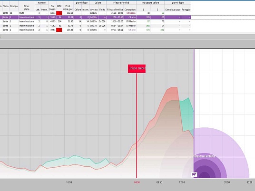Click the production value 112.14
This screenshot has width=255, height=191.
point(70,13)
